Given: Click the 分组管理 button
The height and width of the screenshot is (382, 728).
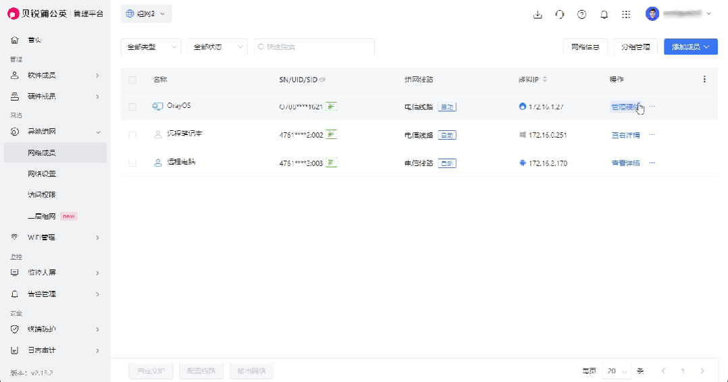Looking at the screenshot, I should pyautogui.click(x=635, y=47).
